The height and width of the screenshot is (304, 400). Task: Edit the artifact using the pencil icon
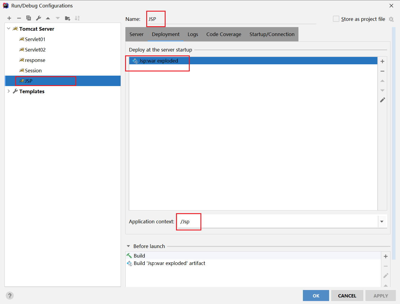[x=382, y=100]
